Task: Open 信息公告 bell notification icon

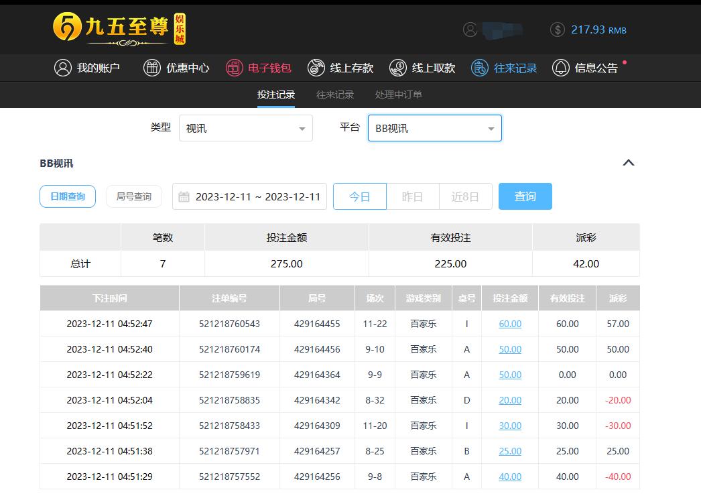Action: [560, 68]
